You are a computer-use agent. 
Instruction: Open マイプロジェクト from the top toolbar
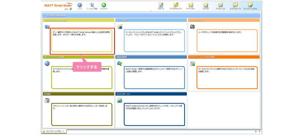pyautogui.click(x=176, y=5)
